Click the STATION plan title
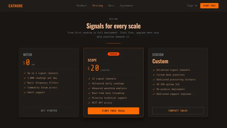Image resolution: width=227 pixels, height=128 pixels. click(x=158, y=55)
